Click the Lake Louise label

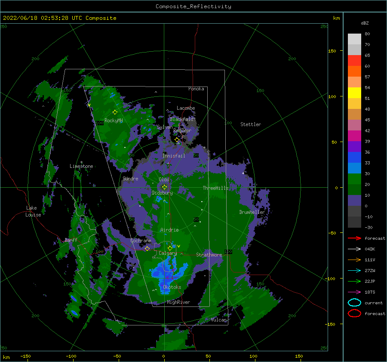[33, 211]
